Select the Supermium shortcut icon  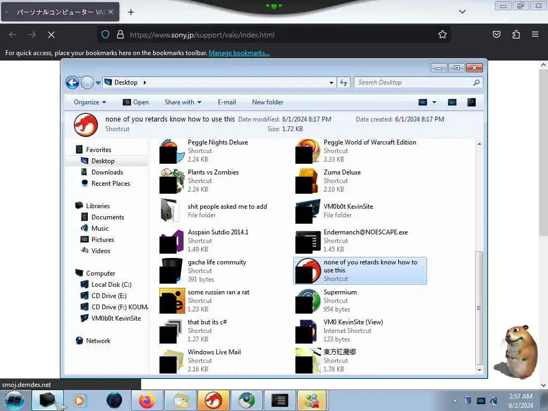pyautogui.click(x=308, y=301)
